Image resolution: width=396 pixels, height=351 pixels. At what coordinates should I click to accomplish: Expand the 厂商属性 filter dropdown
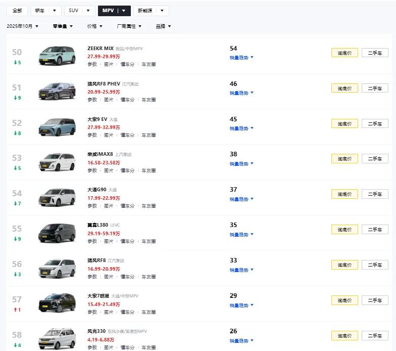(129, 26)
